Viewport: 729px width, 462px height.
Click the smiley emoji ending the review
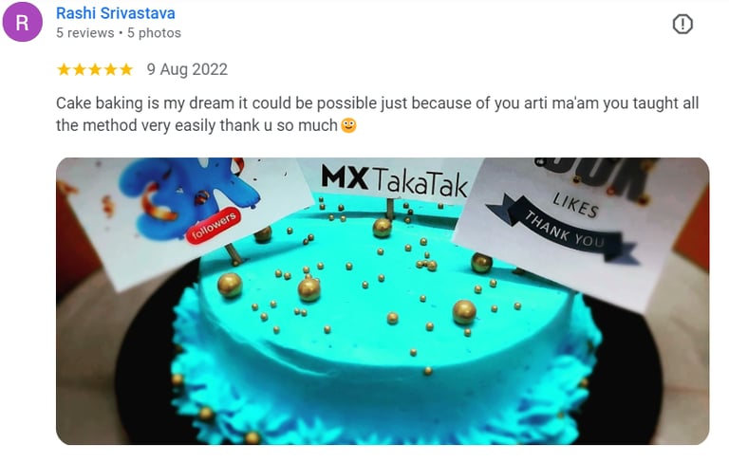pos(348,125)
